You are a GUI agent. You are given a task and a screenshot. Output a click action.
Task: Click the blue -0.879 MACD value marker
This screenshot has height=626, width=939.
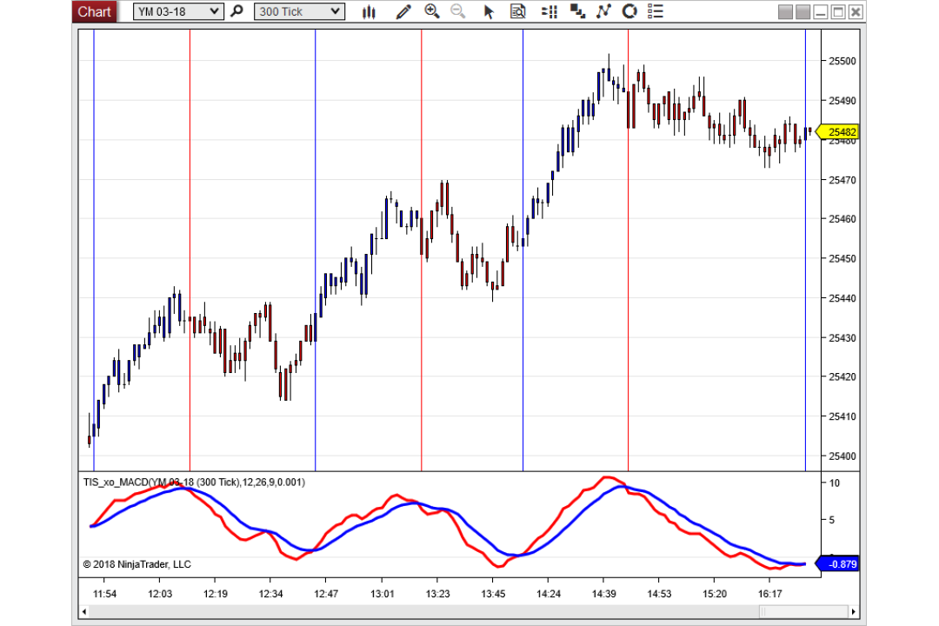tap(838, 563)
